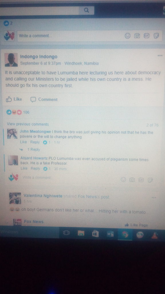Insert a GIF in top comment box
Screen dimensions: 165x294
pyautogui.click(x=146, y=35)
